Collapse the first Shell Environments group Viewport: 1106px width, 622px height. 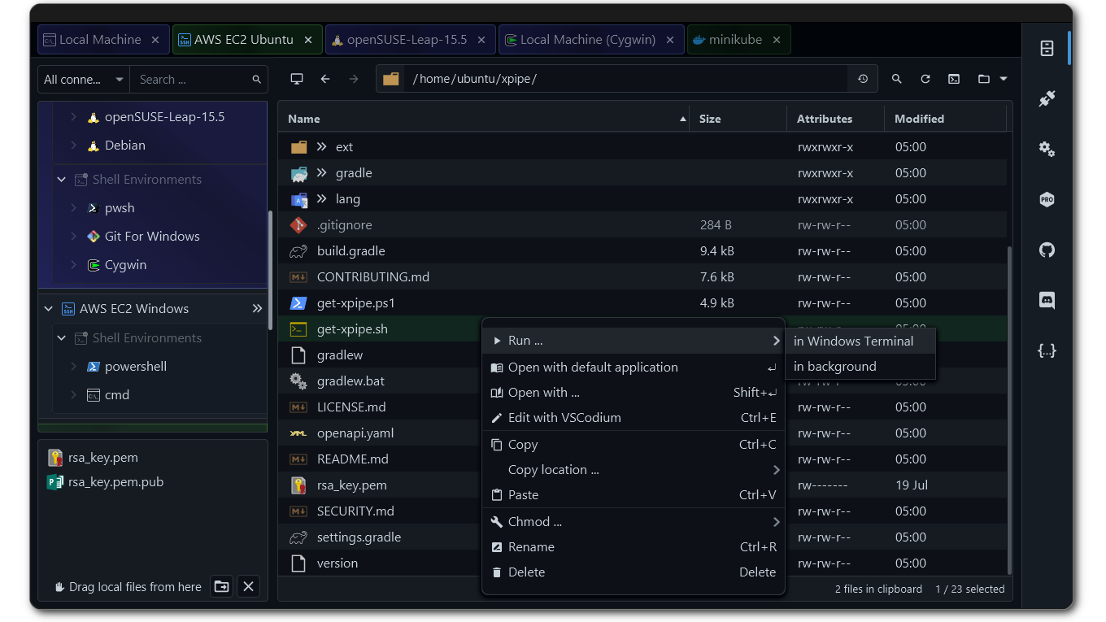pos(61,180)
